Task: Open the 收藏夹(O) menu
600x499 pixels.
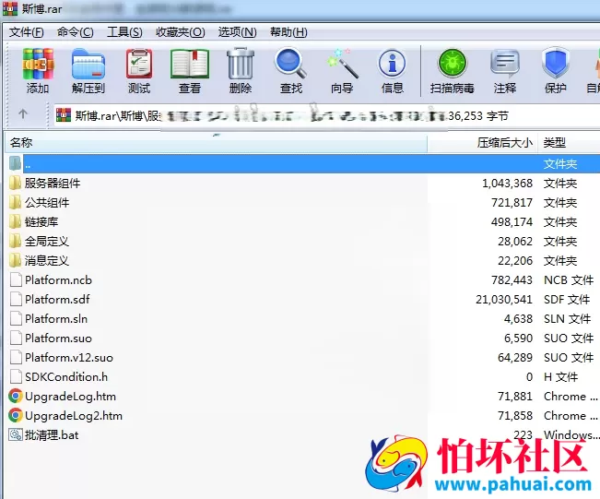Action: click(181, 32)
